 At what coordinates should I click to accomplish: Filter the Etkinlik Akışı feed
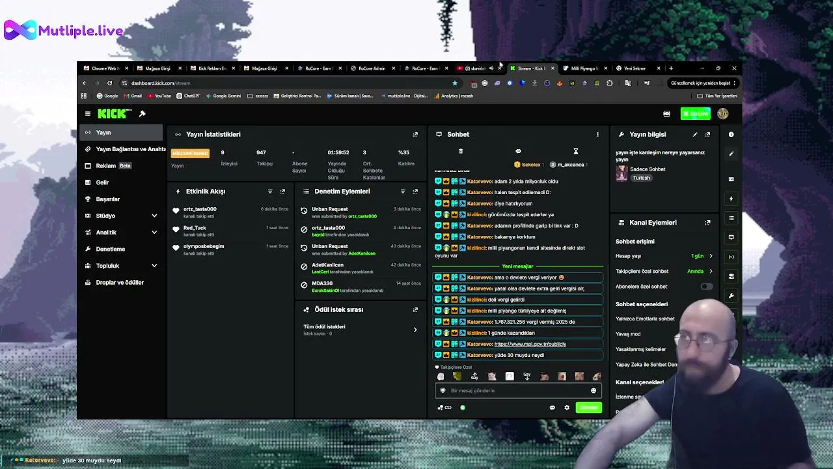click(x=270, y=192)
